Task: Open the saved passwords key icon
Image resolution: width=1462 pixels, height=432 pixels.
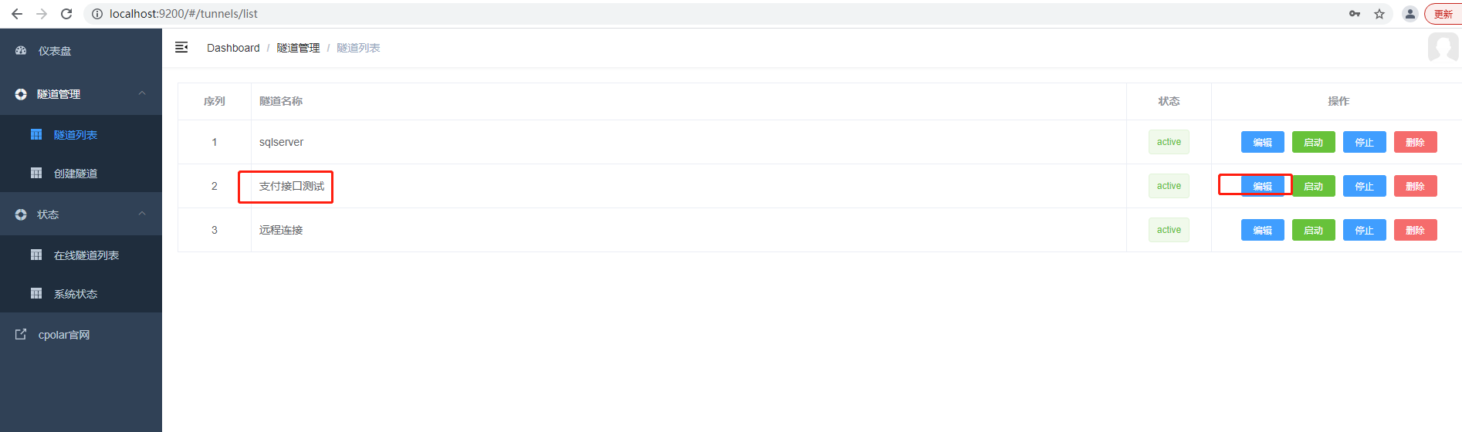Action: click(x=1355, y=14)
